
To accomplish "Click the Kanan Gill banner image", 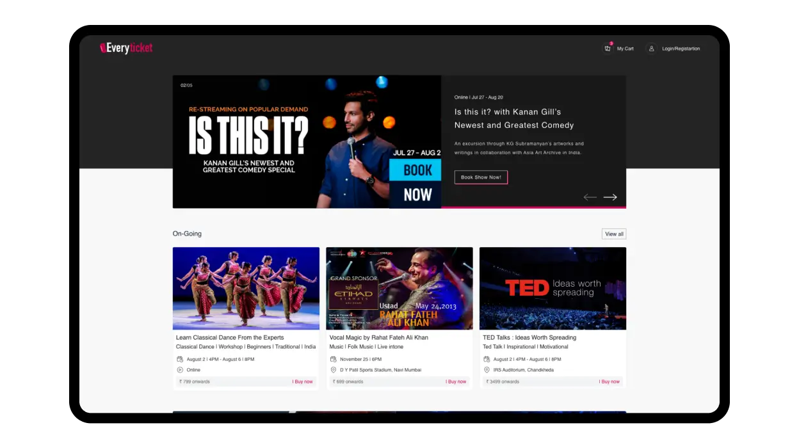I will point(307,141).
